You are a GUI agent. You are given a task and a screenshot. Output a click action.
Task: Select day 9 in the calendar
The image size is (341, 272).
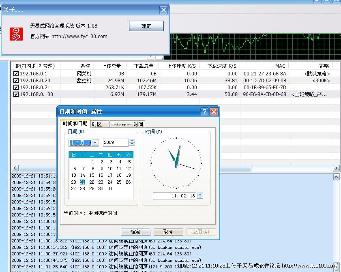[x=102, y=169]
